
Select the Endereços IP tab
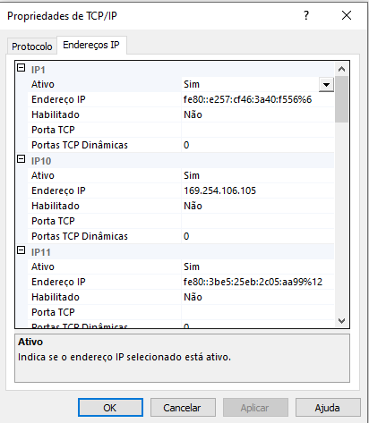point(91,45)
